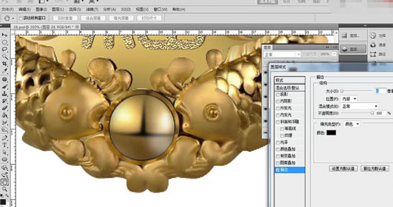Click the 大小 size input field

(381, 91)
